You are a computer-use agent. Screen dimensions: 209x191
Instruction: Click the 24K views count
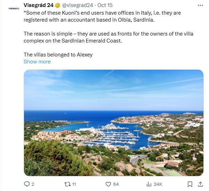coord(158,184)
